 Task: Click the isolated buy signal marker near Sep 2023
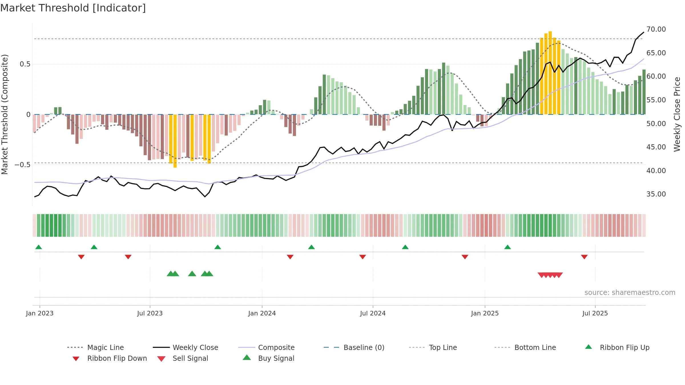[192, 274]
